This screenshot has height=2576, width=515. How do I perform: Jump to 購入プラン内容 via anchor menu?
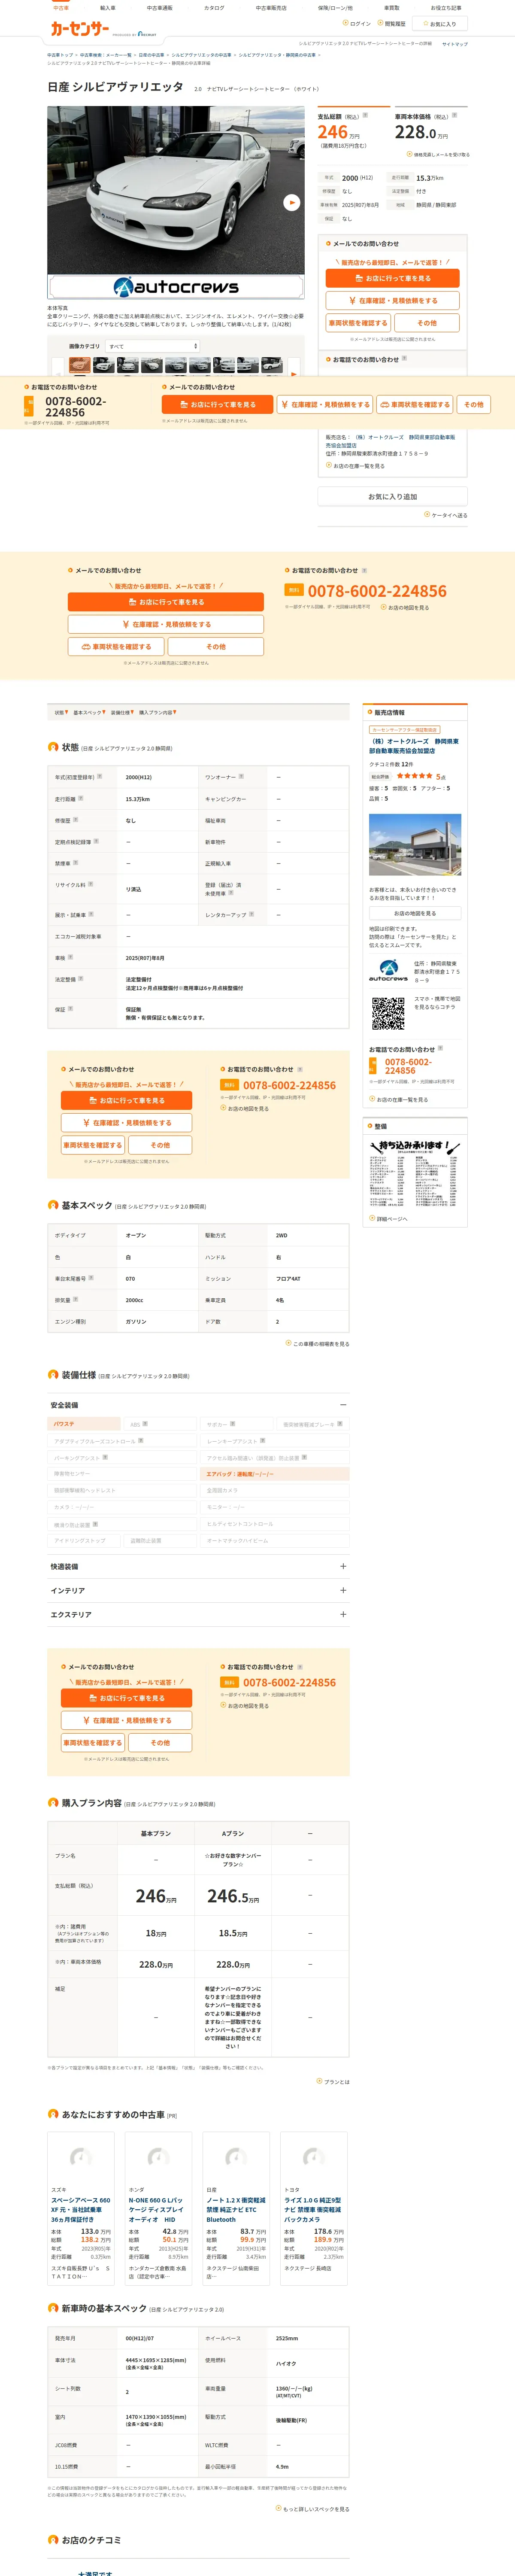click(157, 713)
